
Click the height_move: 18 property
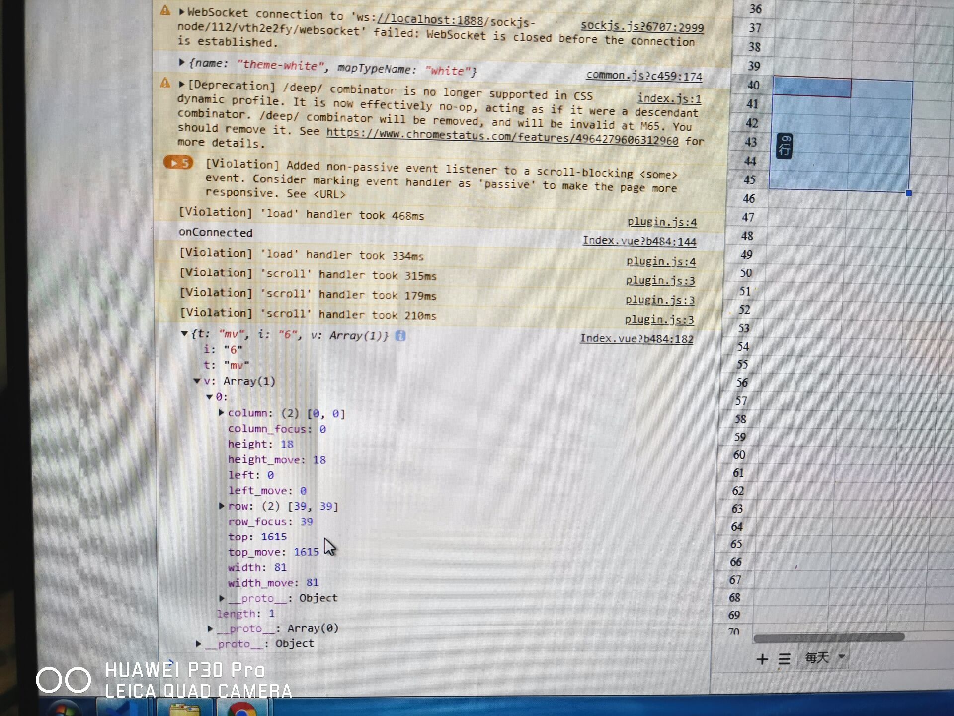(x=277, y=460)
